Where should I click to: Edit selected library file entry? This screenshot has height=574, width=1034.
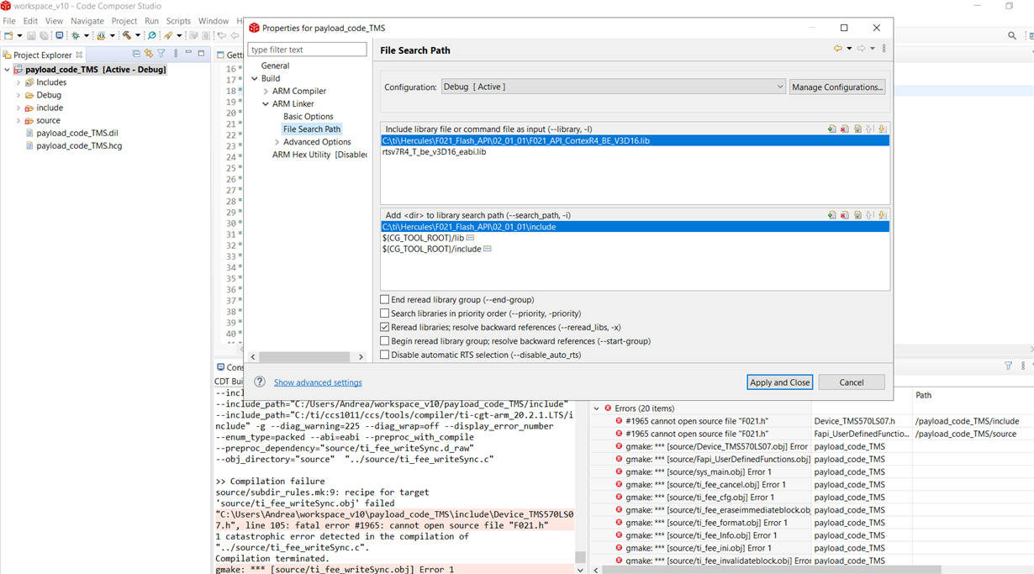tap(857, 129)
